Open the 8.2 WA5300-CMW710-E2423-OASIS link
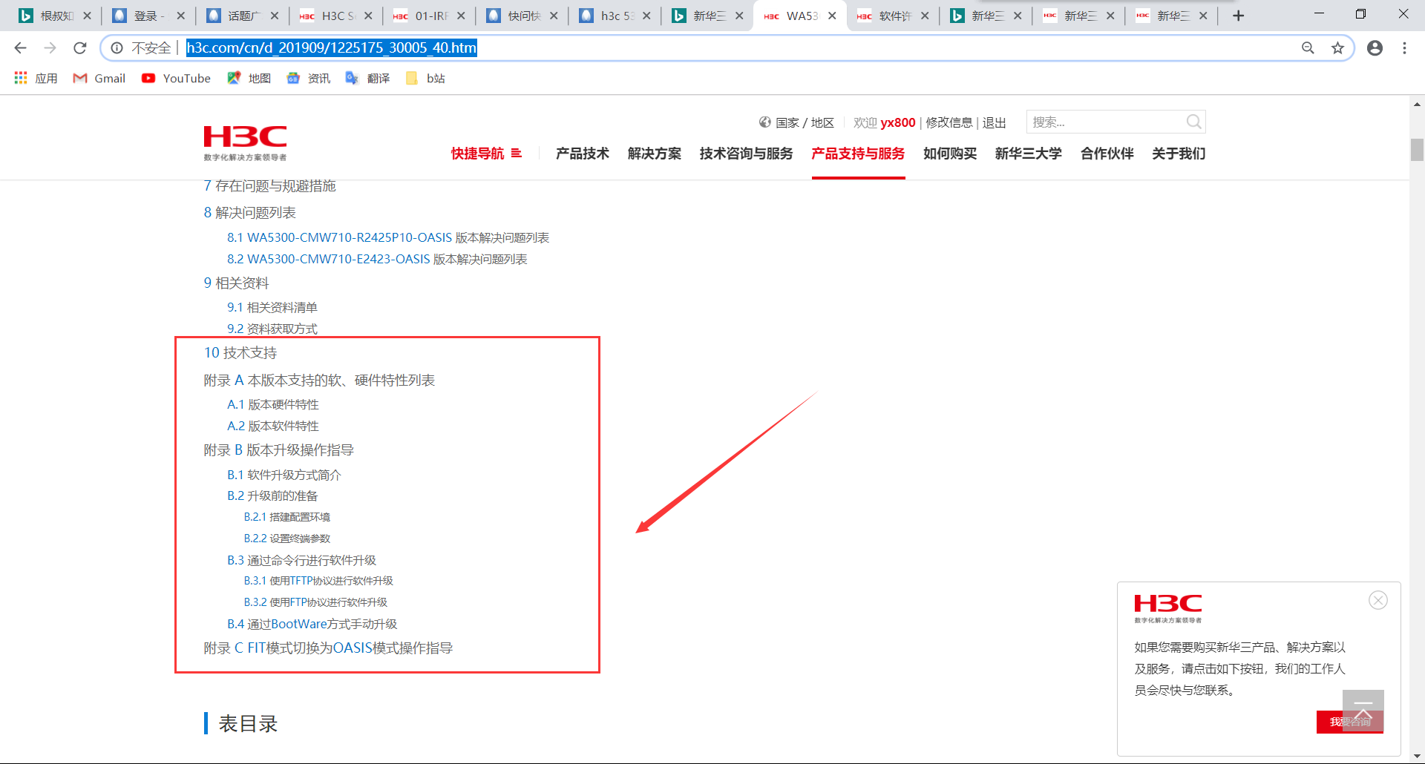Screen dimensions: 1425x764 click(377, 259)
